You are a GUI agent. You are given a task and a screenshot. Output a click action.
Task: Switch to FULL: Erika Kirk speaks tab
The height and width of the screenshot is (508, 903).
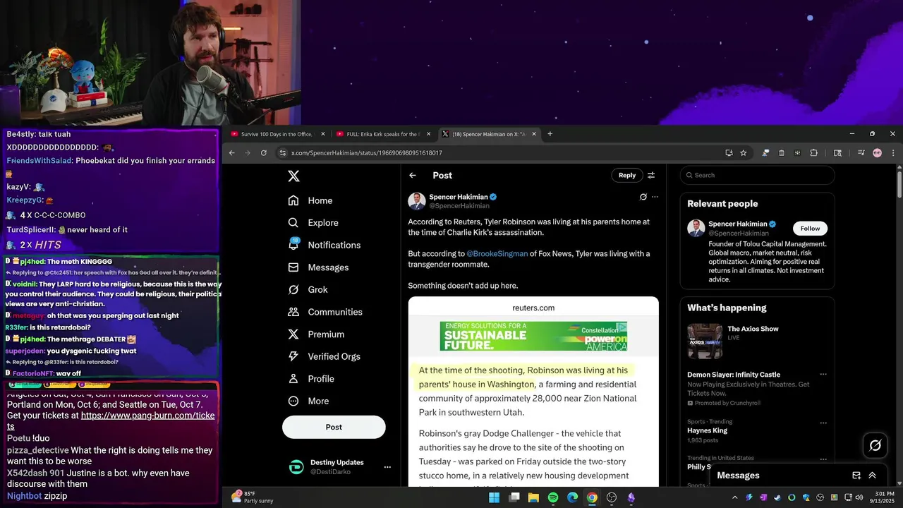[x=383, y=134]
